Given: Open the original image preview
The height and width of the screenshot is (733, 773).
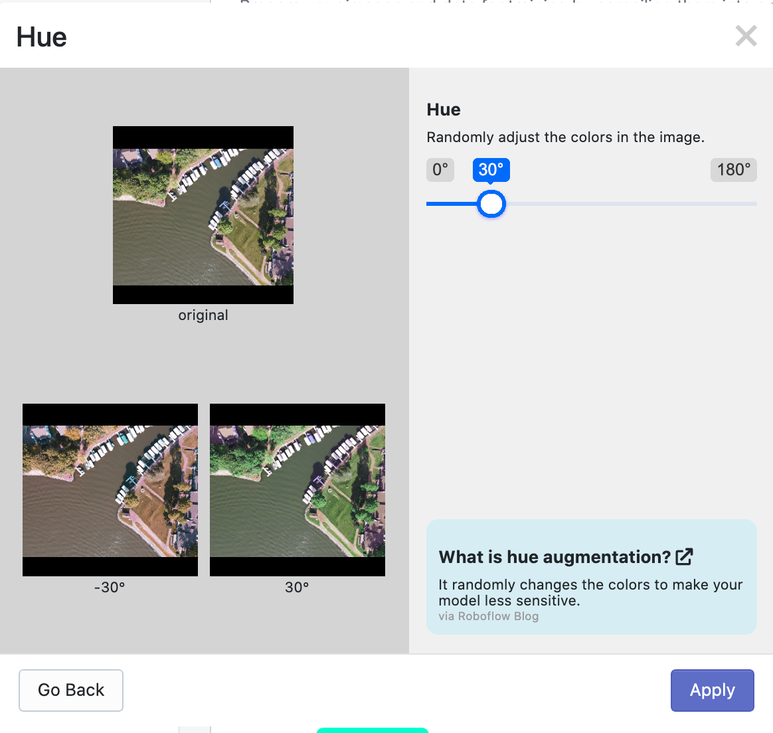Looking at the screenshot, I should coord(203,214).
